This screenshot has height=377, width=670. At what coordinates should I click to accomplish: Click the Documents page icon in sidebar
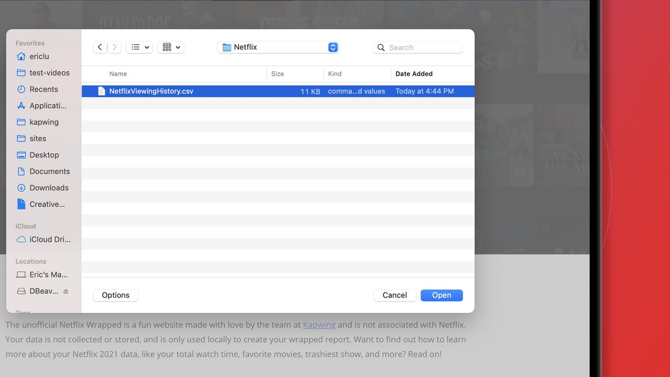(21, 171)
